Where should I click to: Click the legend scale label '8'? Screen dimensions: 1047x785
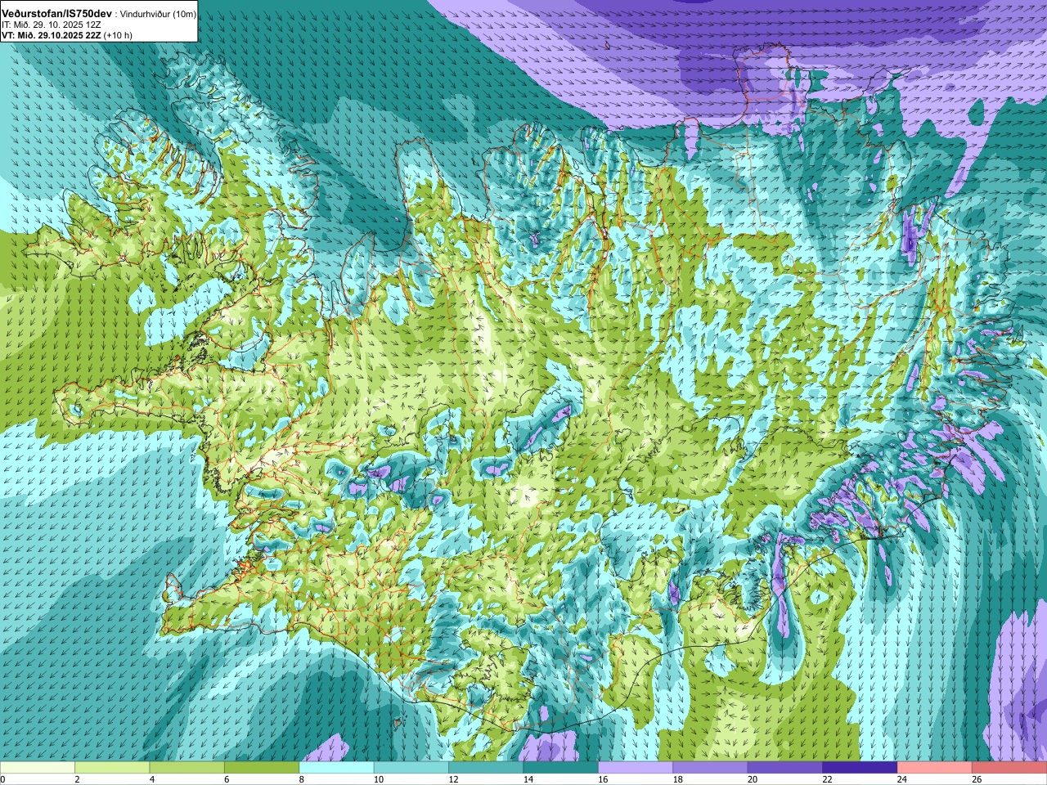(x=302, y=779)
